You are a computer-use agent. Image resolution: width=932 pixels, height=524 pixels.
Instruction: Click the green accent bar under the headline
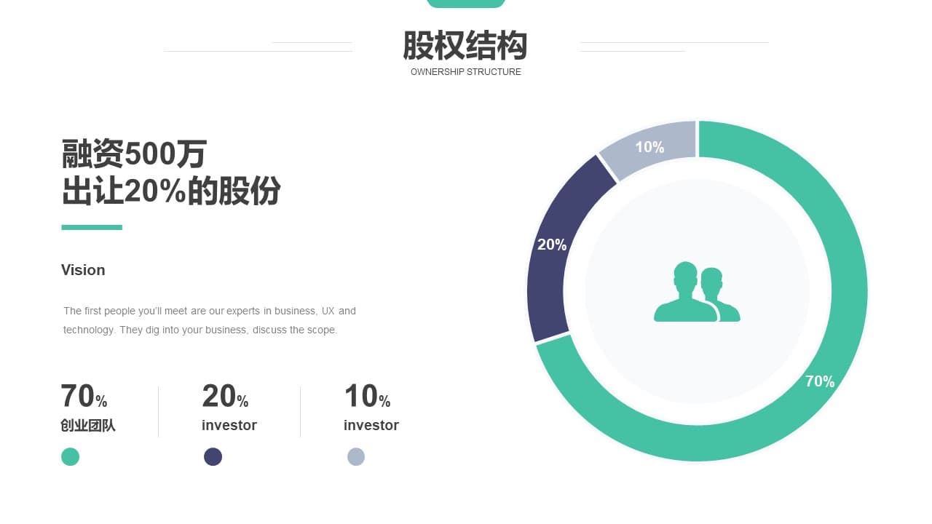click(92, 227)
